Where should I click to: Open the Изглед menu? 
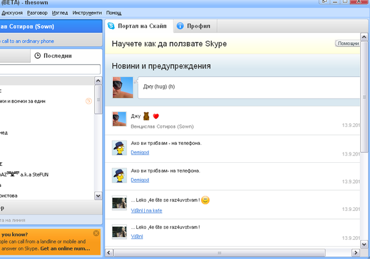tap(60, 13)
